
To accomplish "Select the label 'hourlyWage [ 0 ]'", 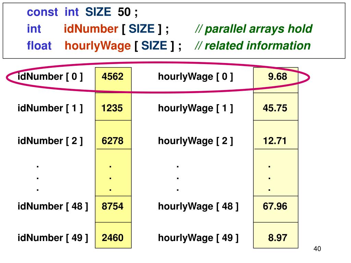I will tap(195, 77).
